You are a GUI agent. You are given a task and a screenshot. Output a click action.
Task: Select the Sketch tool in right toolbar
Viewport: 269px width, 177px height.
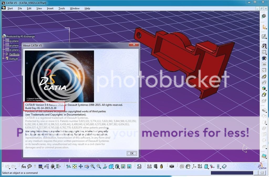[x=264, y=37]
